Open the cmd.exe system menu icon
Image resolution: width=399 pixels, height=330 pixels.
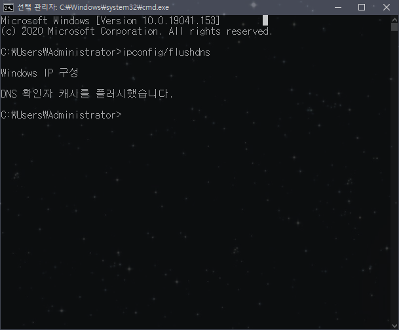(x=9, y=7)
